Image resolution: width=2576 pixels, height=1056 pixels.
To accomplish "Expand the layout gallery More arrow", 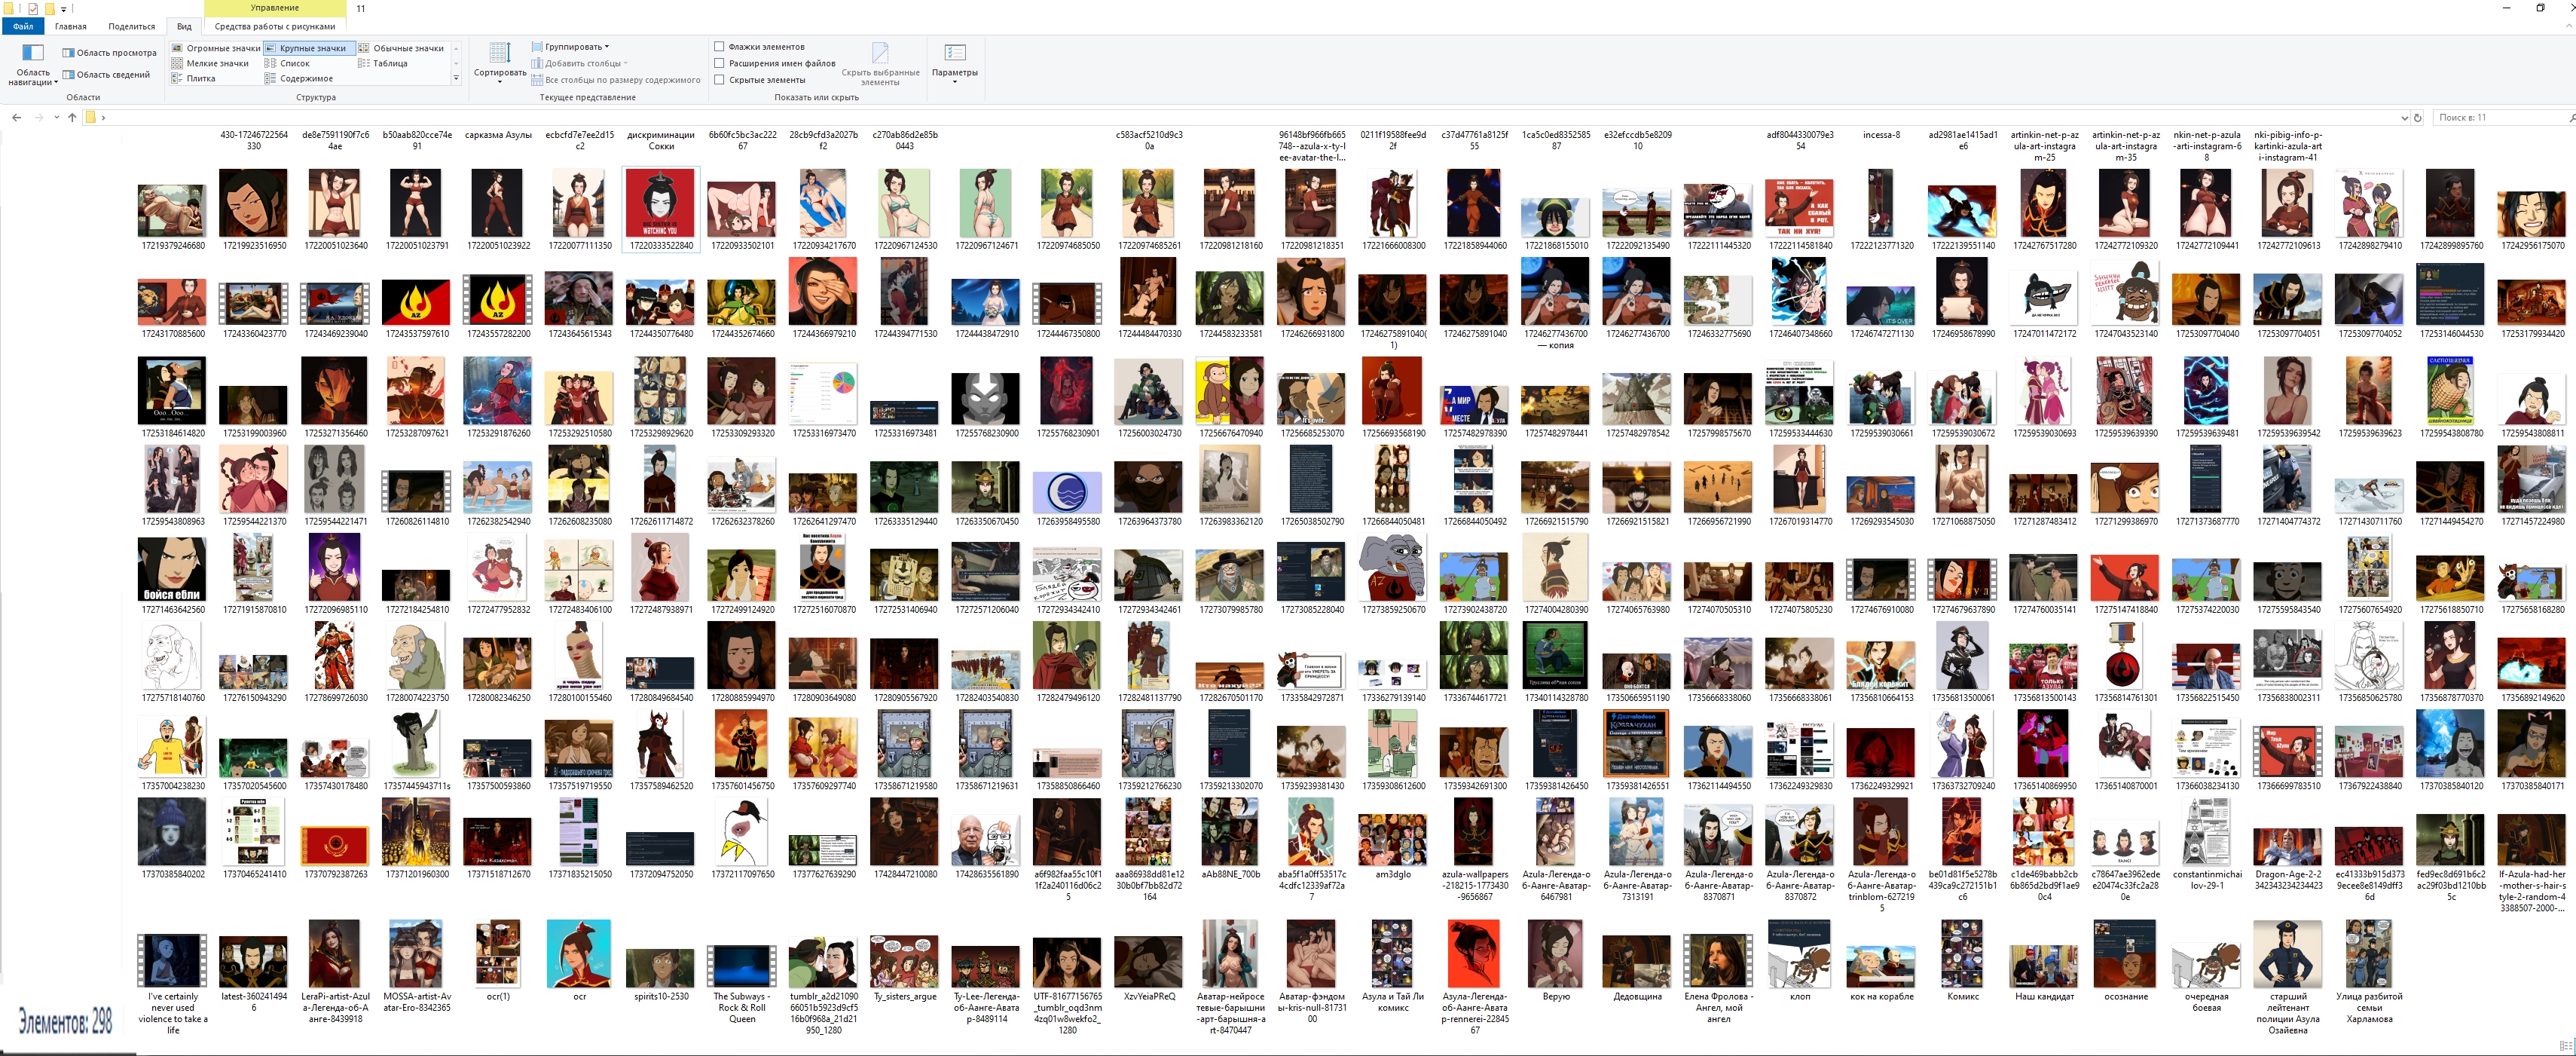I will pyautogui.click(x=456, y=78).
